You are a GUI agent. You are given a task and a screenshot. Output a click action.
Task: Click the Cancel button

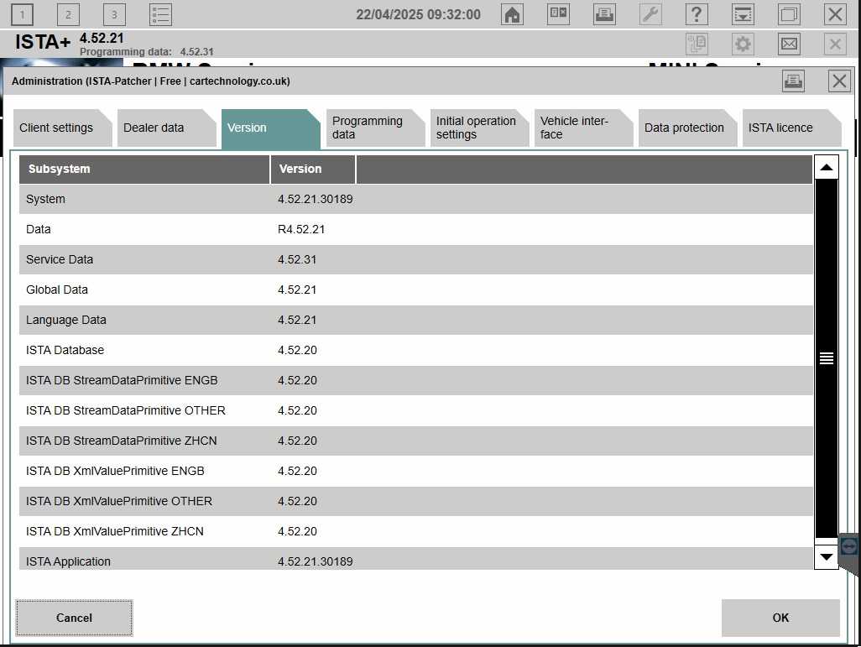(x=74, y=618)
